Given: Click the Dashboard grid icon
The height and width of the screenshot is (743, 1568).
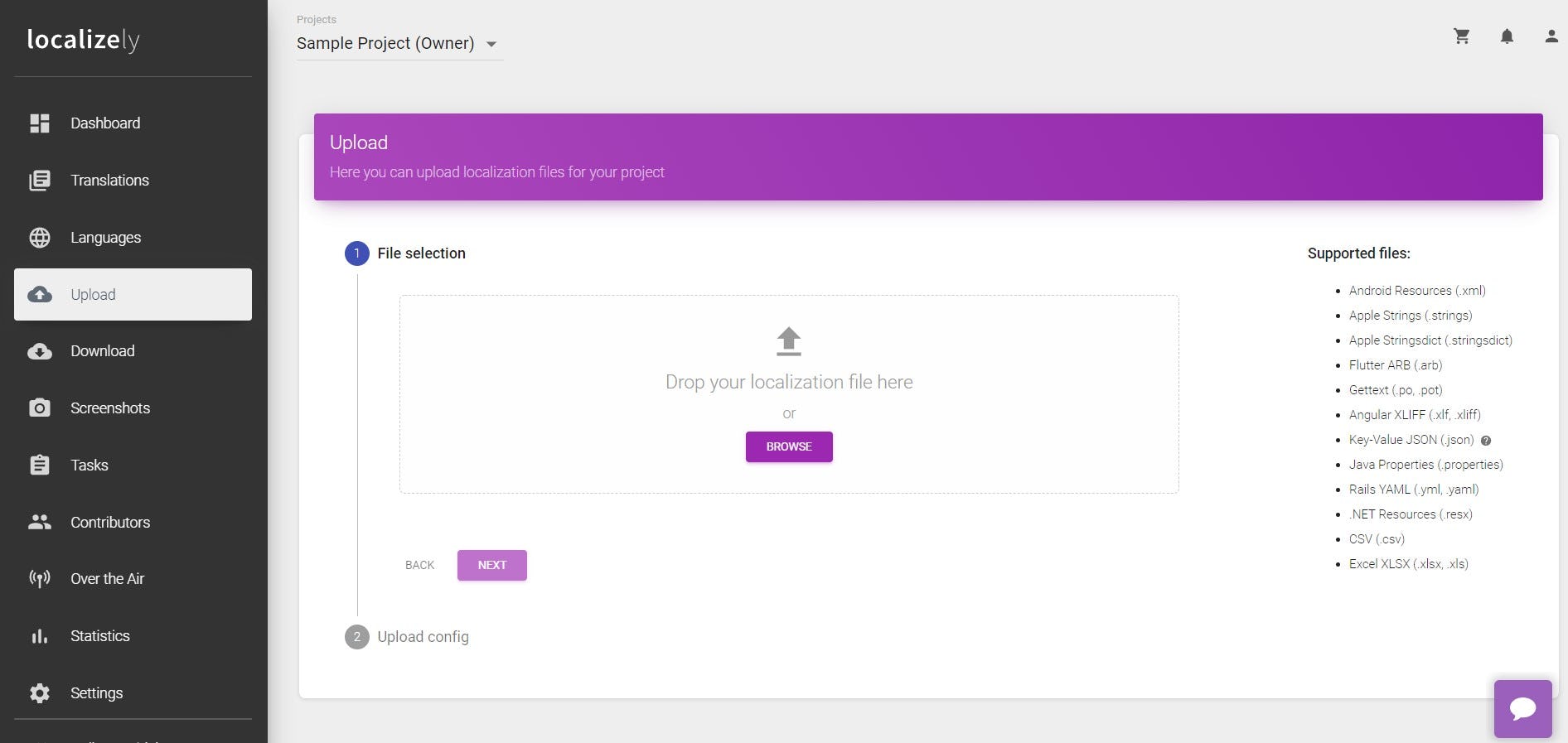Looking at the screenshot, I should (40, 123).
